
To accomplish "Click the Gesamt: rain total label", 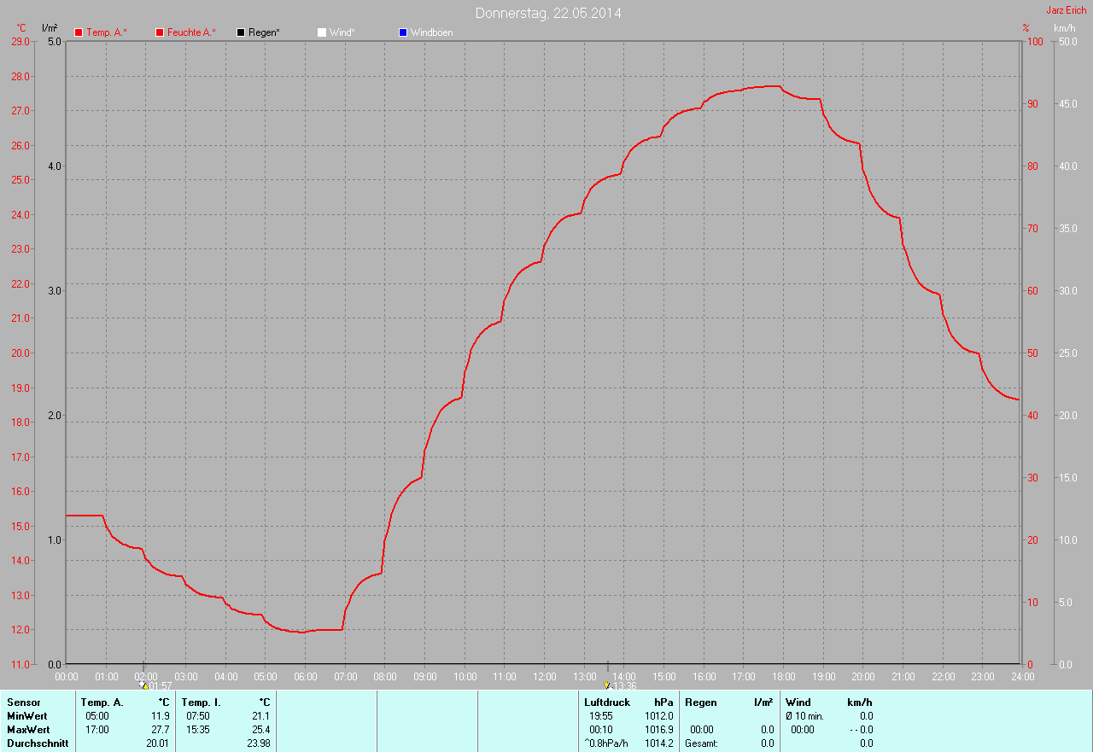I will [x=701, y=743].
